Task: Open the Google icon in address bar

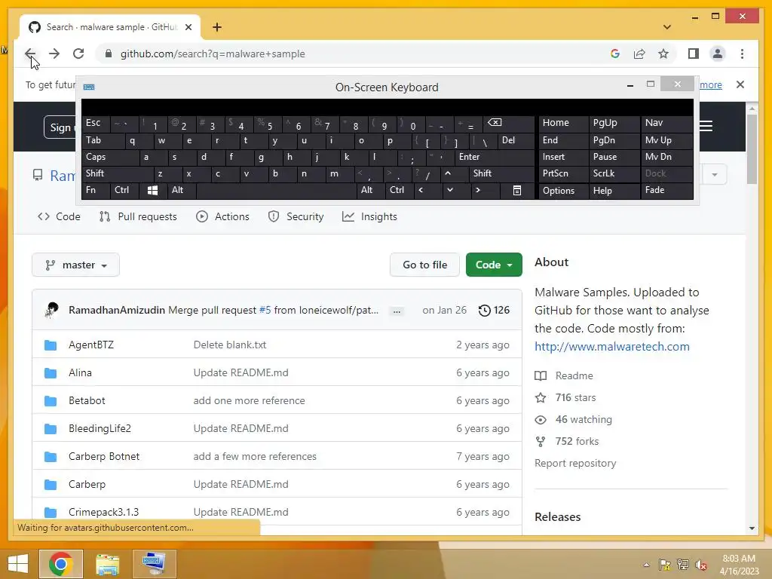Action: click(615, 54)
